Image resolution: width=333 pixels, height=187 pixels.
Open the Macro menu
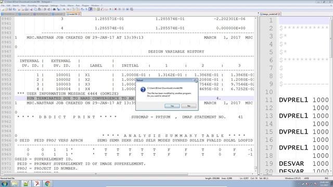click(71, 6)
